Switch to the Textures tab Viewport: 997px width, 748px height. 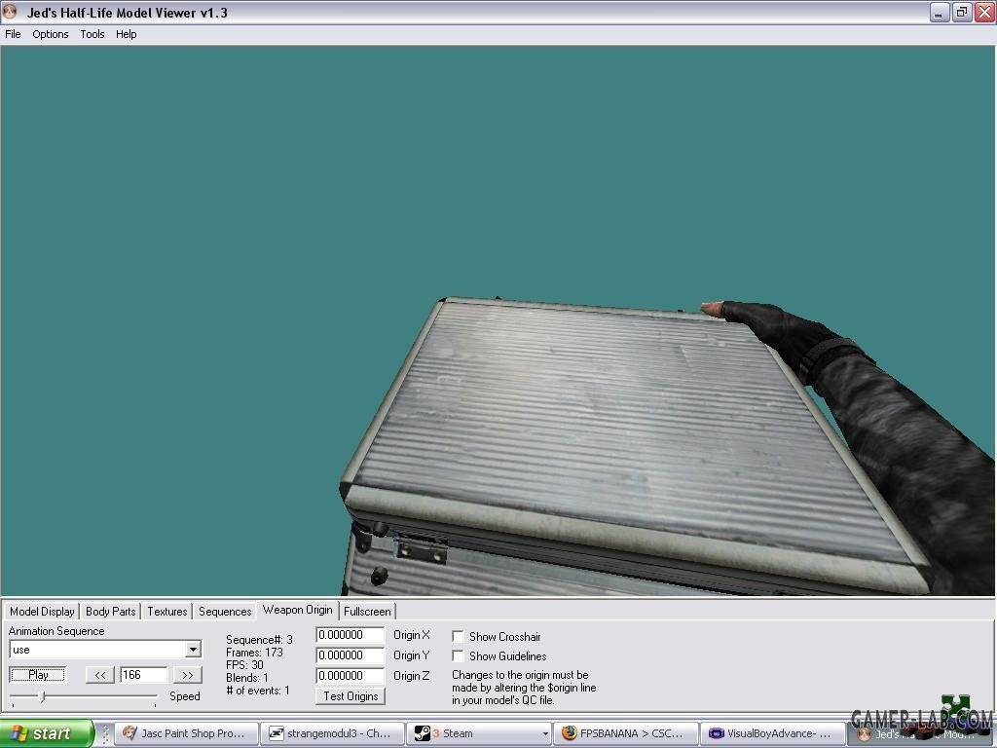(167, 612)
